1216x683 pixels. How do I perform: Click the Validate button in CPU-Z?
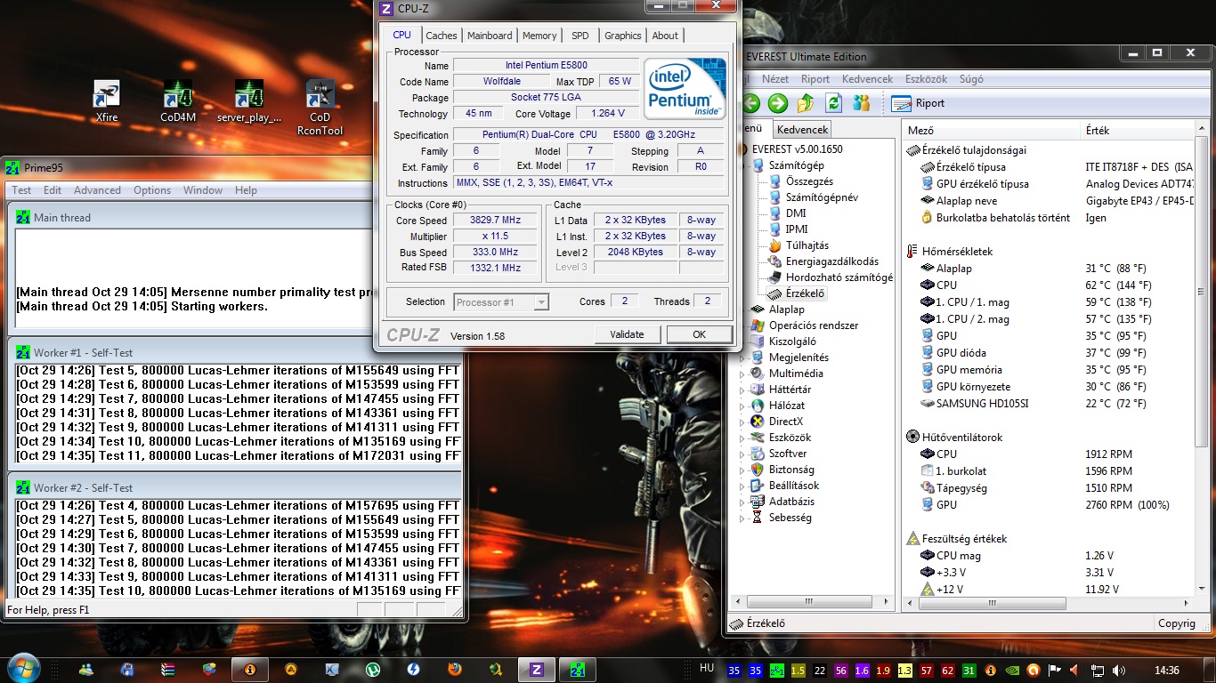[628, 334]
